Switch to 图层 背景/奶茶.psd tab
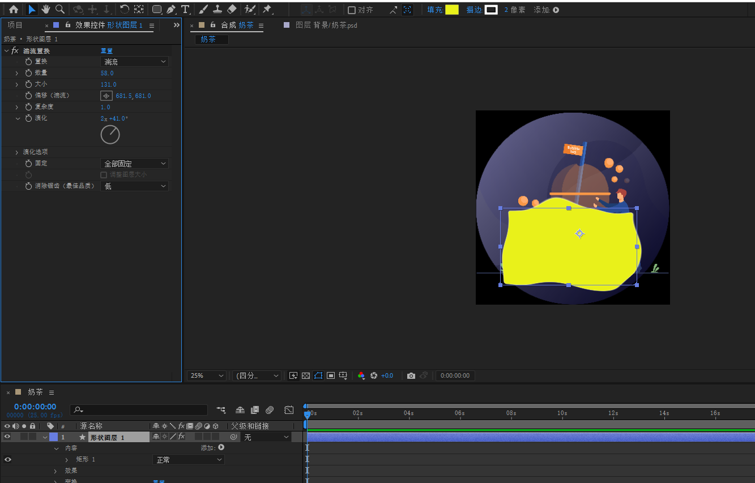Image resolution: width=755 pixels, height=483 pixels. [326, 25]
